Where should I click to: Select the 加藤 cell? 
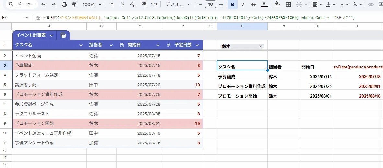coord(101,143)
